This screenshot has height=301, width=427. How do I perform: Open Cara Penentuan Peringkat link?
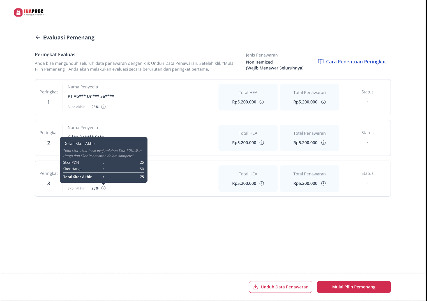click(356, 62)
